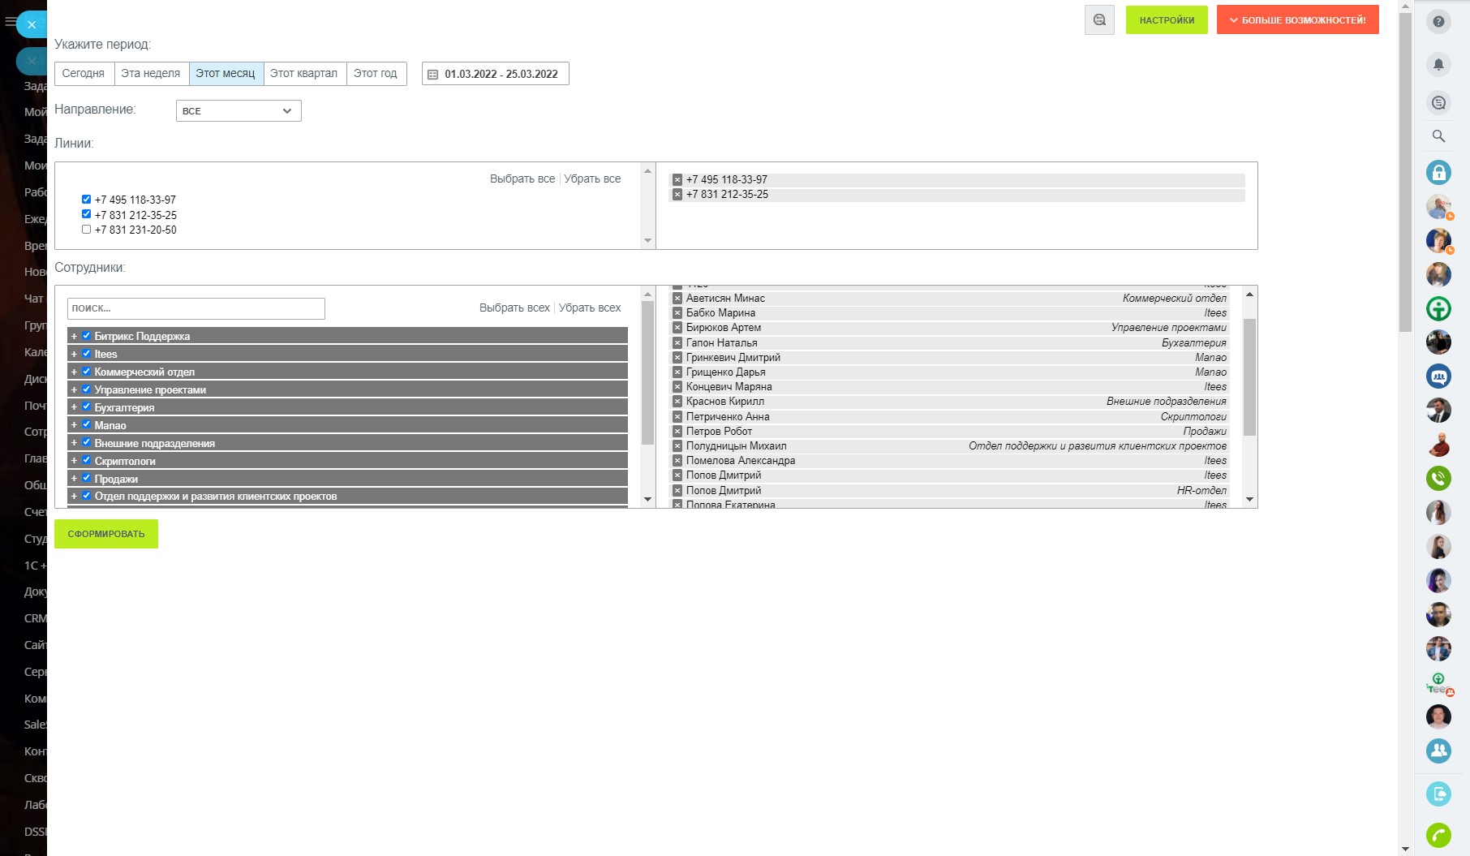Select the Эта неделя period tab

coord(151,74)
